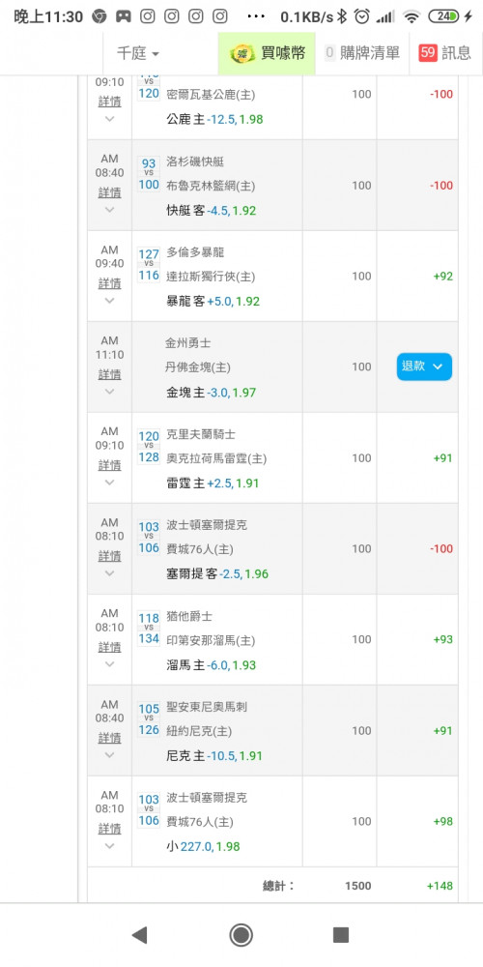Tap the Android recent apps square
Viewport: 483px width, 967px height.
click(341, 935)
